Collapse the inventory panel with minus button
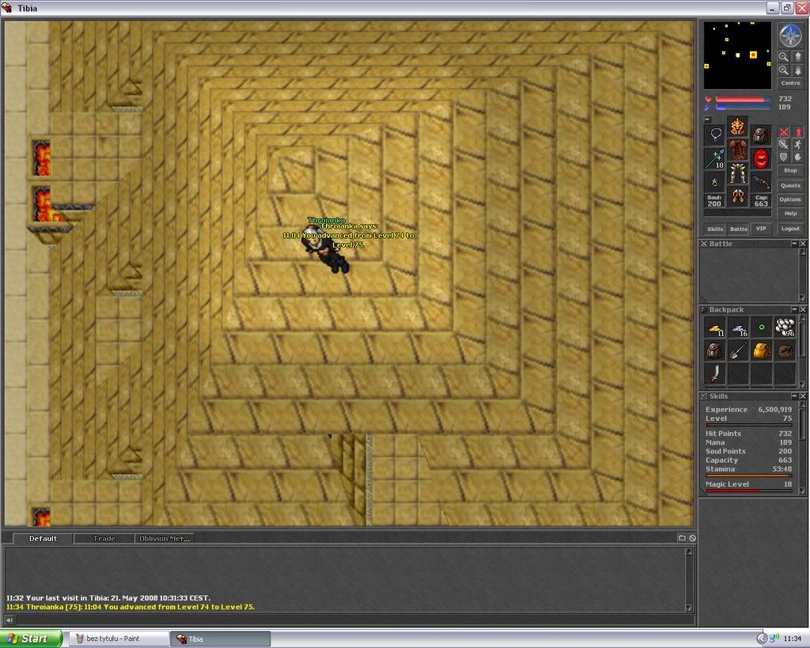 click(x=708, y=119)
